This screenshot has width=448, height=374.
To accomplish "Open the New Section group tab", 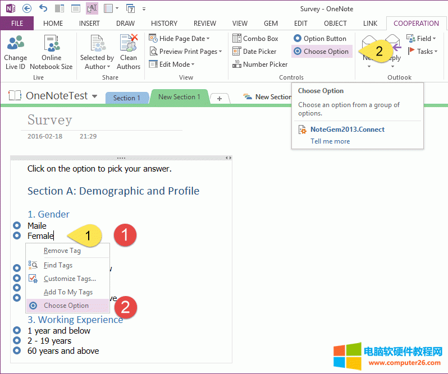I will [267, 97].
